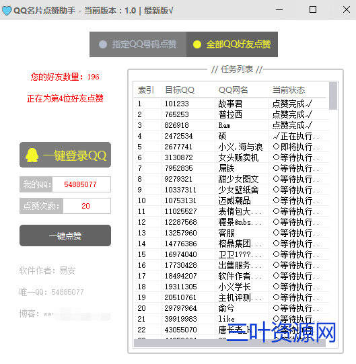
Task: Click the 点赞次数 field showing 20
Action: point(87,206)
